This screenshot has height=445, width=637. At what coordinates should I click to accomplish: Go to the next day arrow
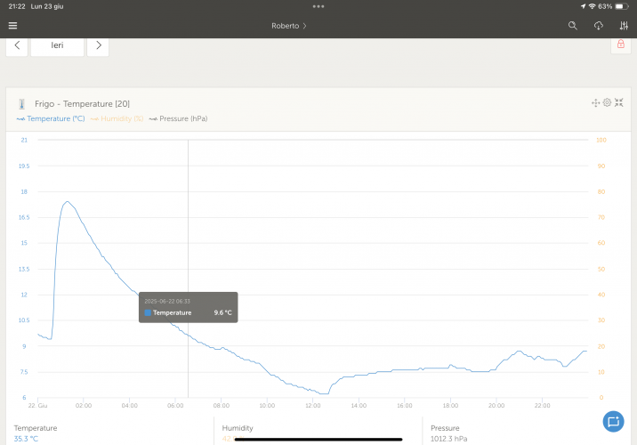[98, 44]
